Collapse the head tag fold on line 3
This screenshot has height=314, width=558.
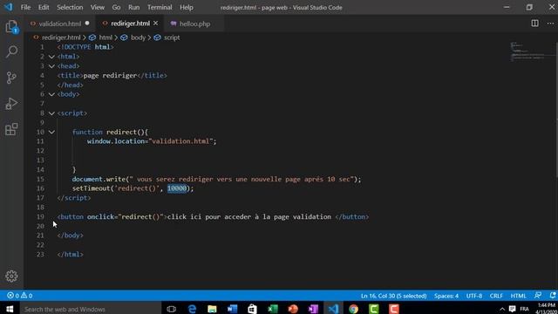click(x=51, y=66)
